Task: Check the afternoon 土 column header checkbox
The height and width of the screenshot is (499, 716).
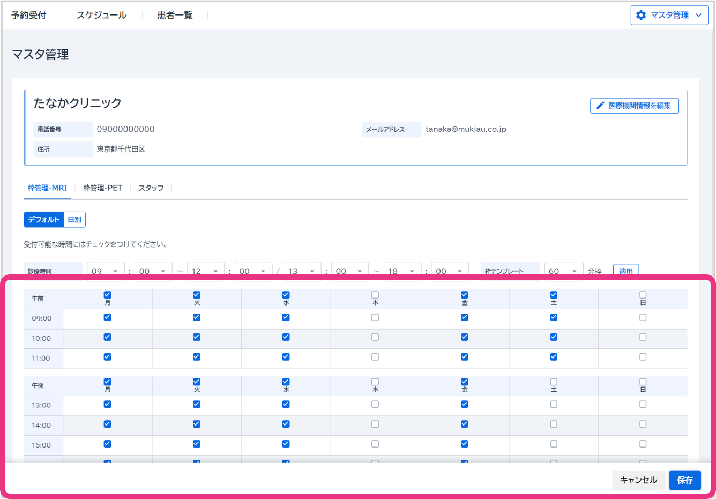Action: pos(554,382)
